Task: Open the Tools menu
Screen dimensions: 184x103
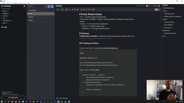Action: 24,3
